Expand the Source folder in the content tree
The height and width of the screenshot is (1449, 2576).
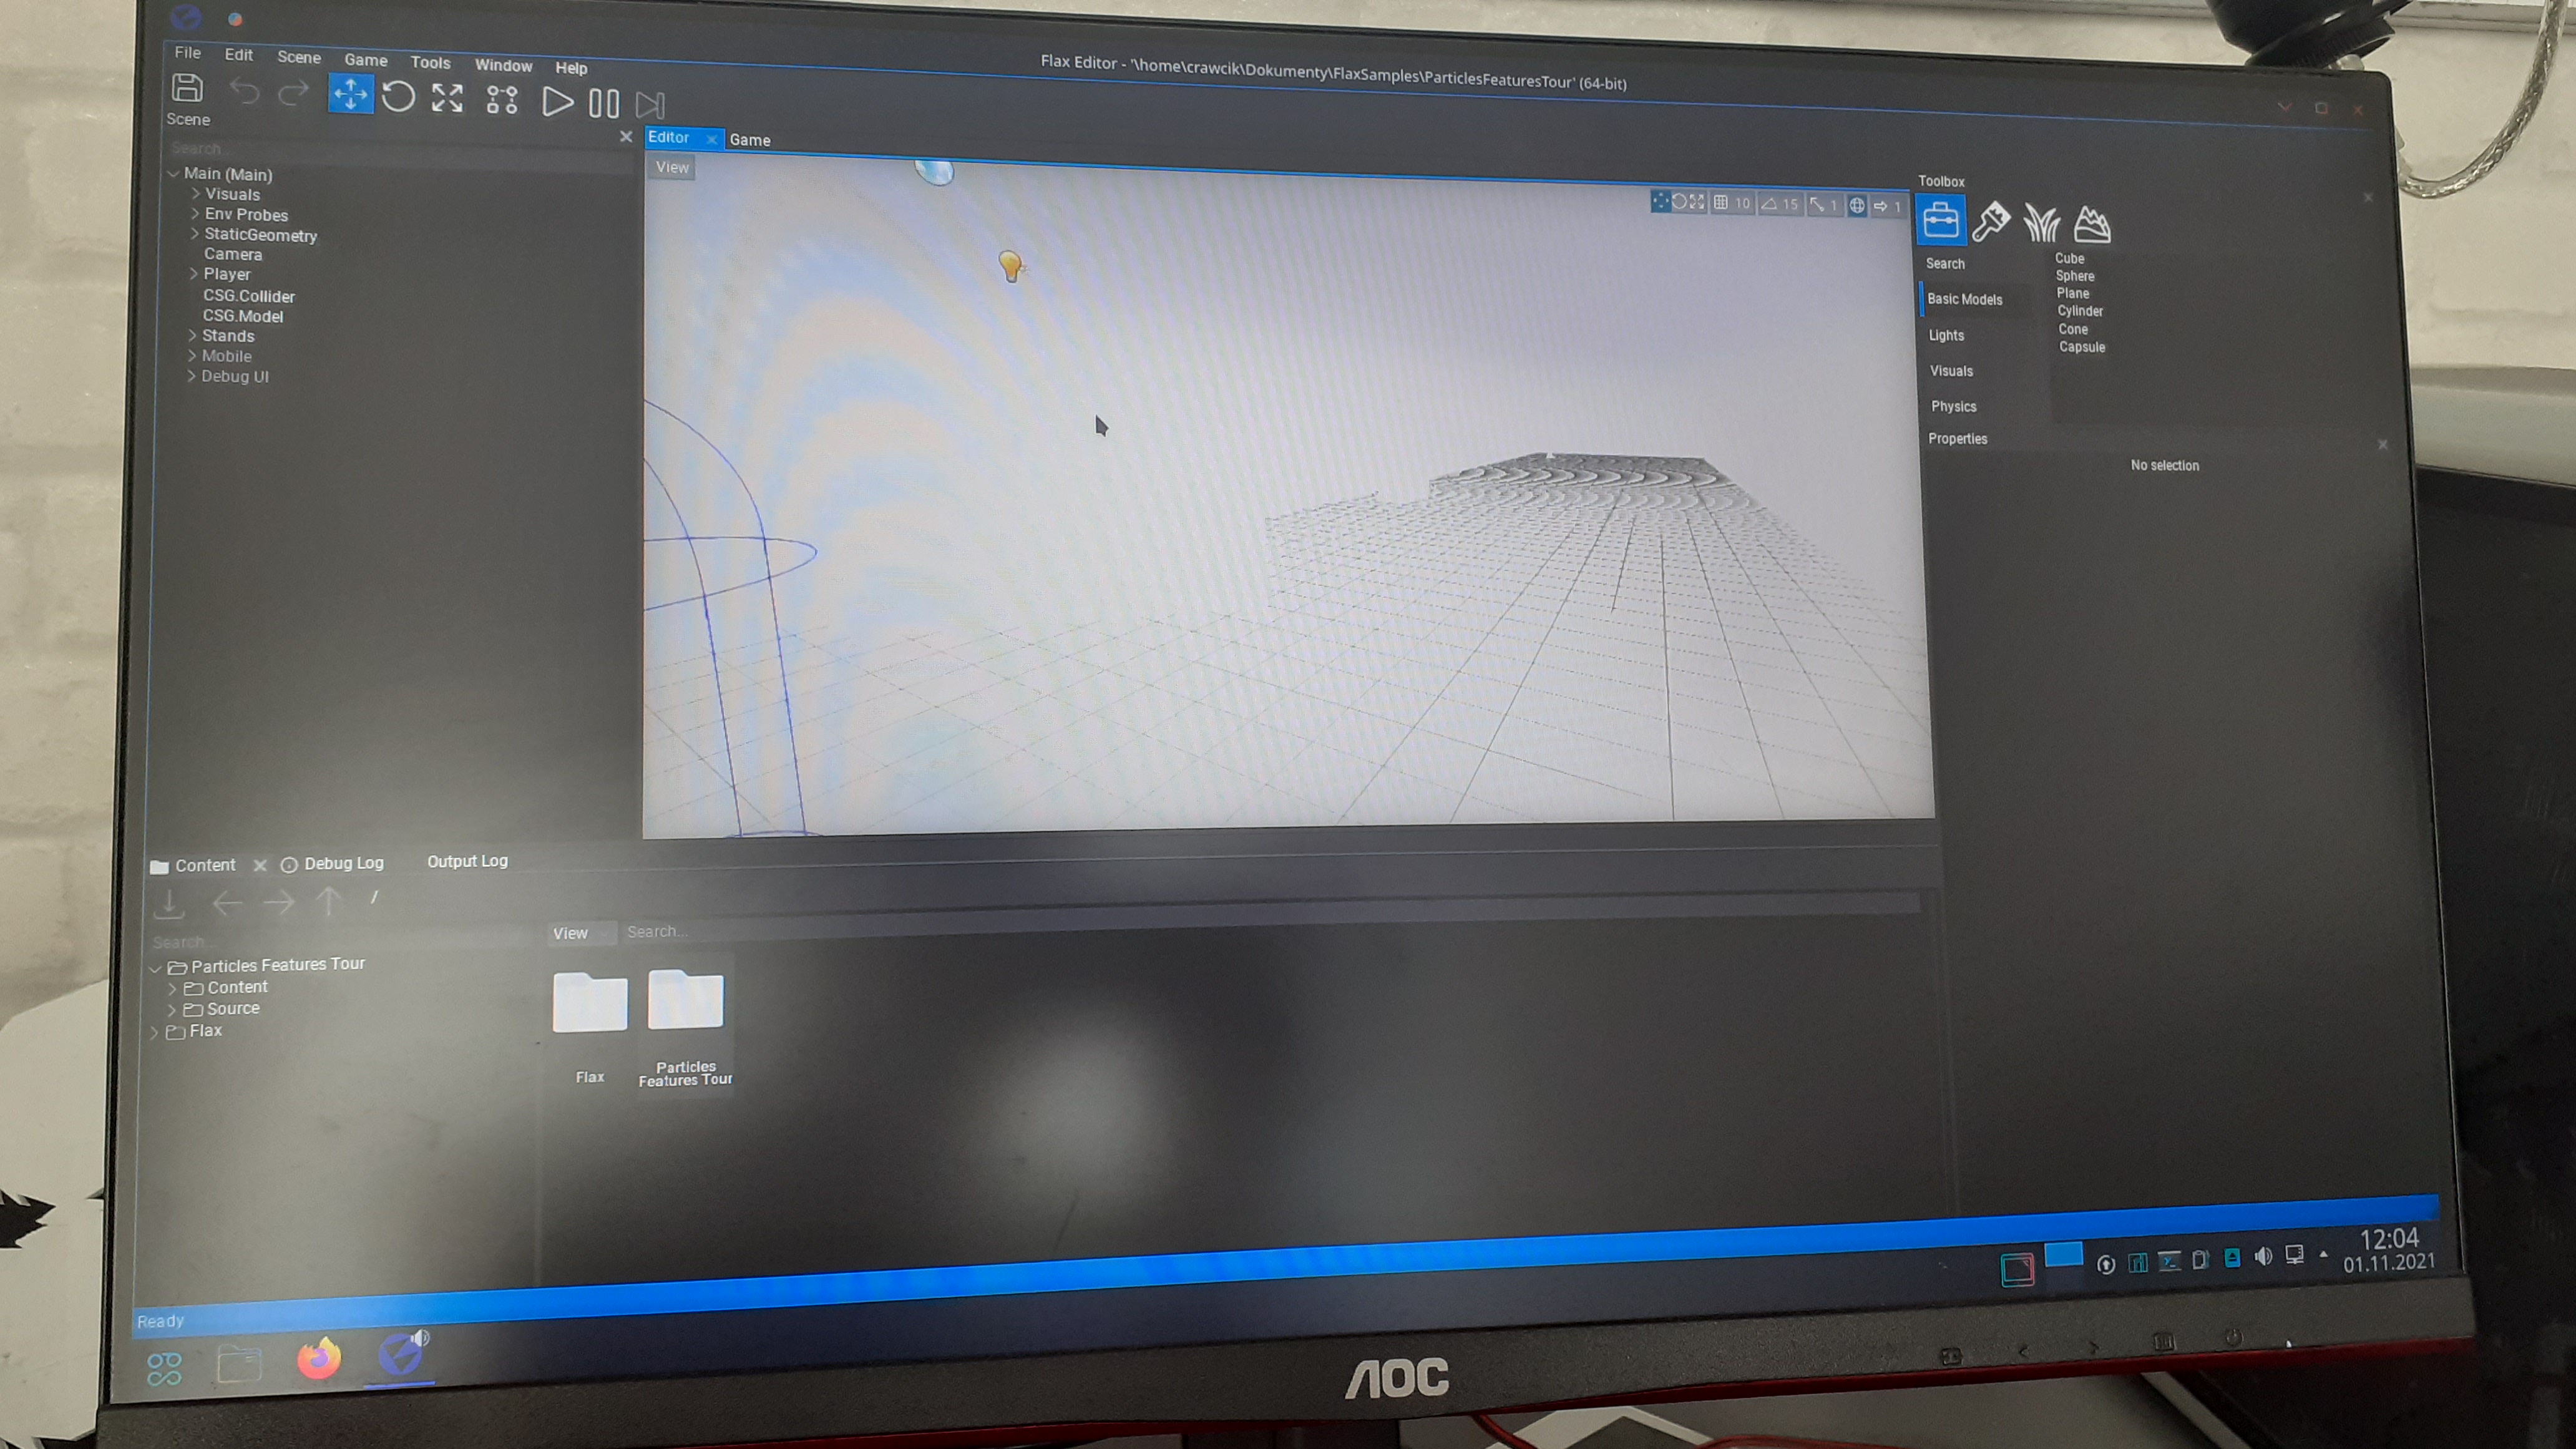[x=172, y=1009]
